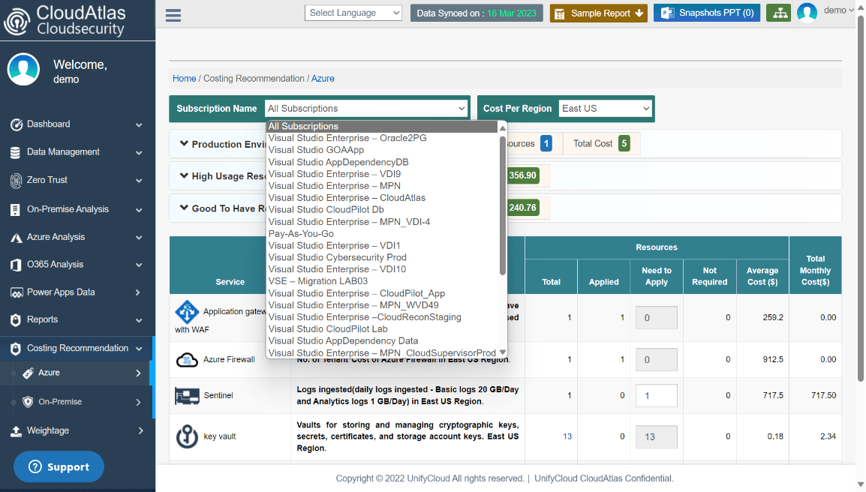
Task: Click the Power Apps Data icon
Action: (17, 292)
